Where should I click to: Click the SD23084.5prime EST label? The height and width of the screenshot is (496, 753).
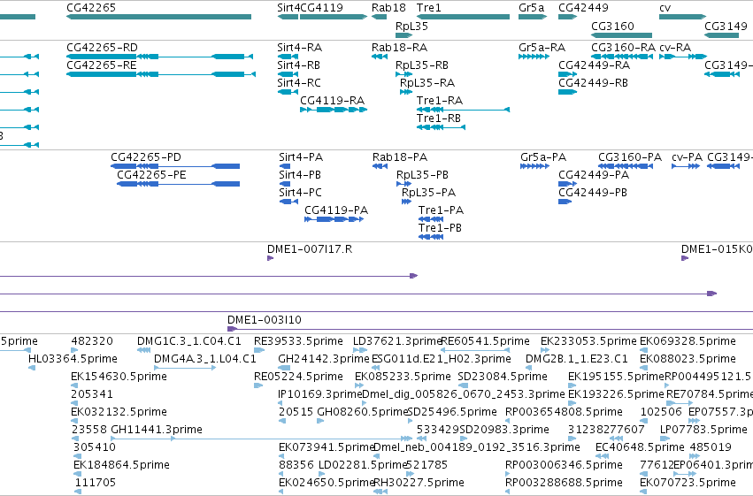tap(503, 377)
